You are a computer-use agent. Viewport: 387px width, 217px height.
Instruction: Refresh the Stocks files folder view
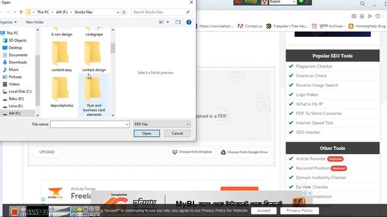[124, 12]
